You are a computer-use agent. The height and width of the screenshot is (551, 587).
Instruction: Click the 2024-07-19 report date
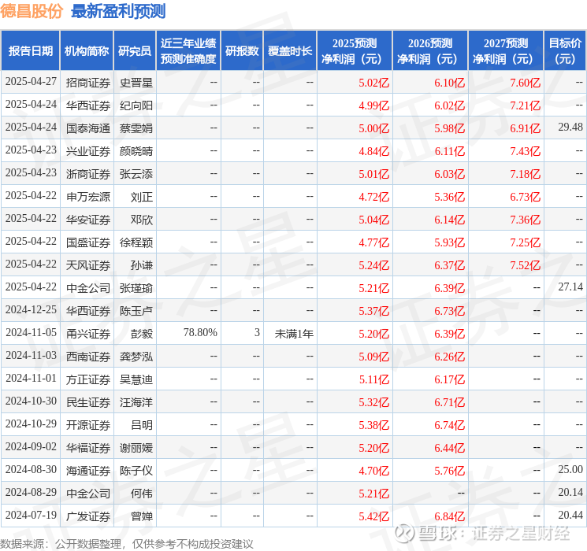(x=31, y=515)
